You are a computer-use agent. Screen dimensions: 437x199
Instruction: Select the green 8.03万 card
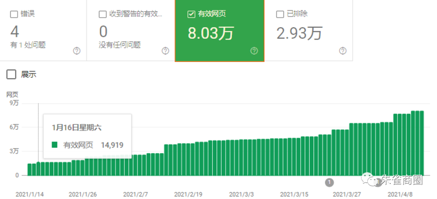(x=220, y=30)
